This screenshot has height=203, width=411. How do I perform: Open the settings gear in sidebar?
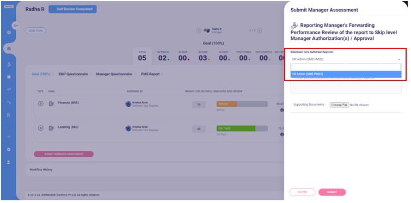click(x=9, y=149)
